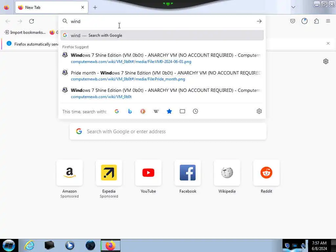Open the Pride month suggestion
The image size is (336, 252).
pyautogui.click(x=162, y=76)
